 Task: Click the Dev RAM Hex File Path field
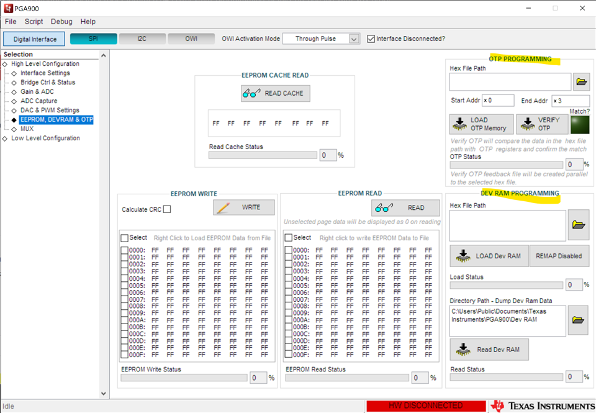click(x=507, y=225)
